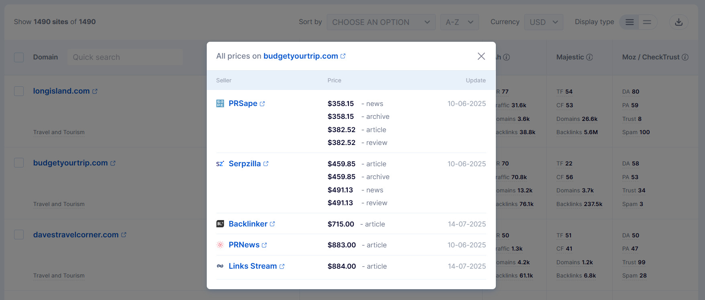The width and height of the screenshot is (705, 300).
Task: Click Travel and Tourism under budgetyourtrip.com
Action: click(x=59, y=204)
